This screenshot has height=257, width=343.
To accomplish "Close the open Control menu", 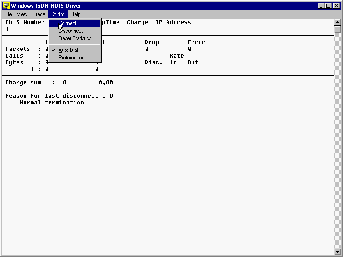I will click(x=58, y=14).
